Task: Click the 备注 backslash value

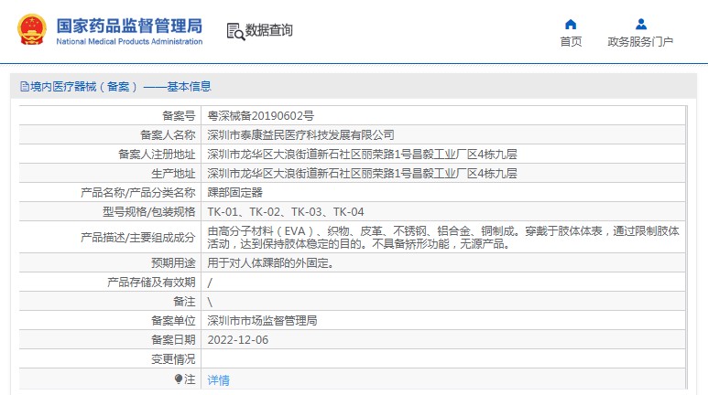Action: coord(210,302)
